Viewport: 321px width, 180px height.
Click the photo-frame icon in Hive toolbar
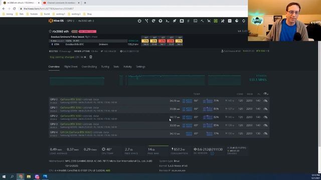click(x=182, y=21)
